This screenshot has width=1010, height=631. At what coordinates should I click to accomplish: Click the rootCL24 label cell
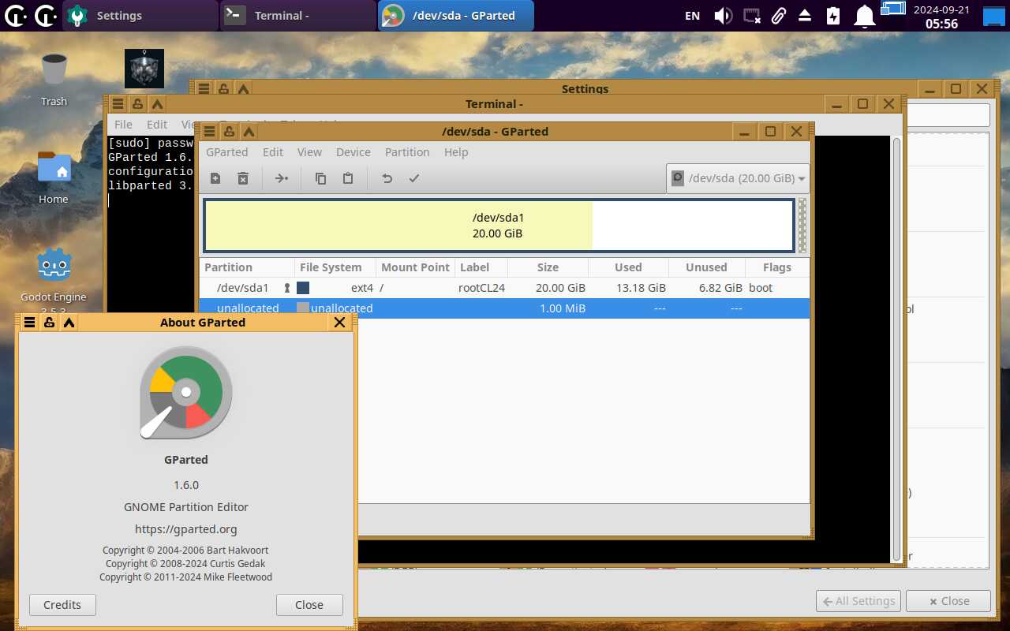tap(481, 288)
